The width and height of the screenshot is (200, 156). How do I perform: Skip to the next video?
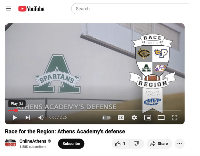(x=28, y=118)
